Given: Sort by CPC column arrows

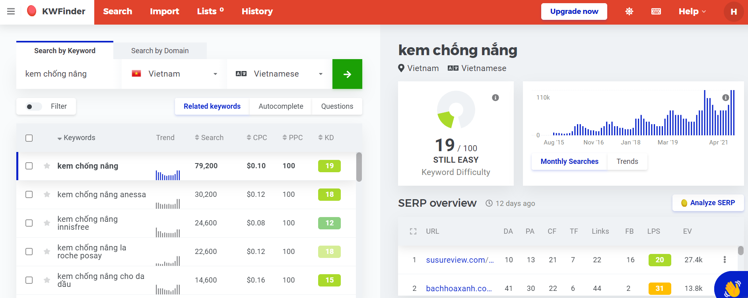Looking at the screenshot, I should (249, 138).
